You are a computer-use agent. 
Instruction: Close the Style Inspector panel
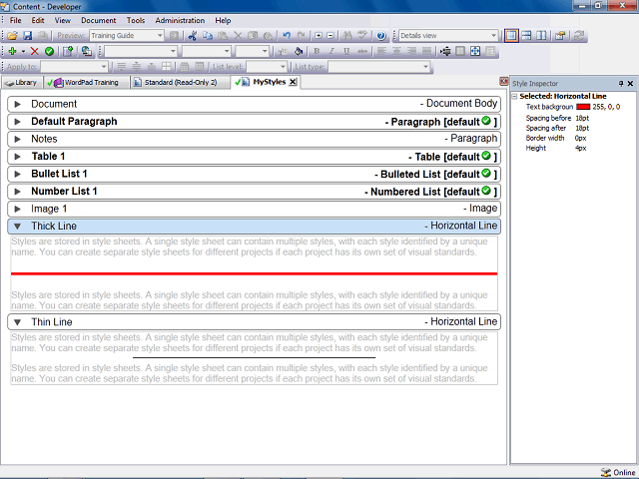pos(630,84)
